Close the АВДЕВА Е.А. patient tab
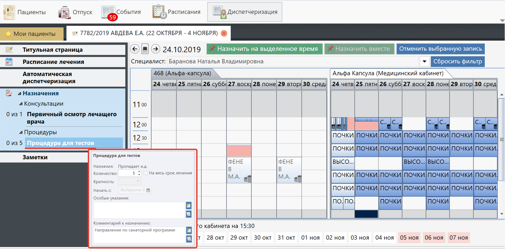This screenshot has height=249, width=505. (224, 33)
